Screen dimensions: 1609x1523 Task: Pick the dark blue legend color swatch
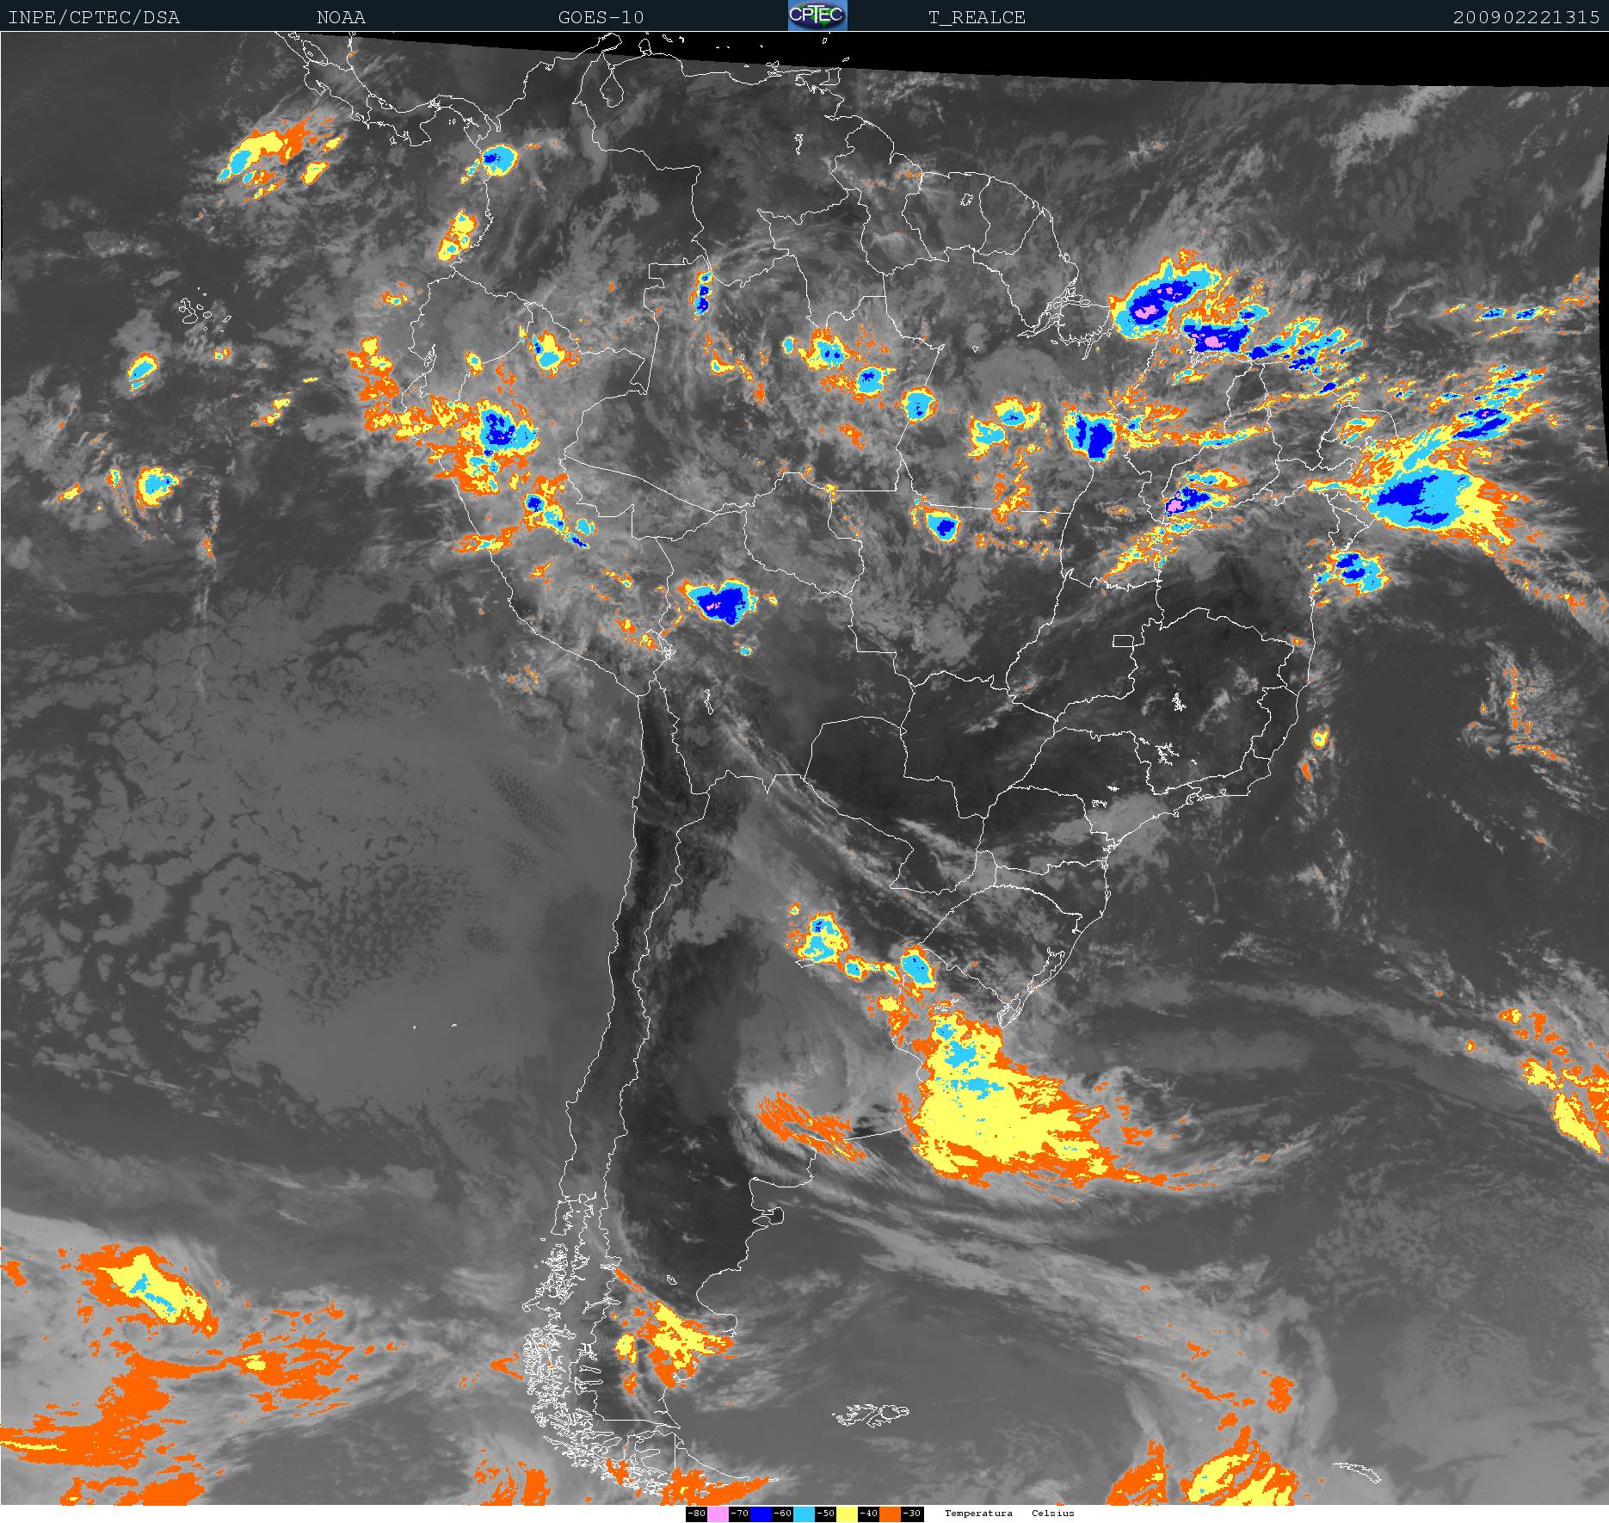[x=761, y=1514]
